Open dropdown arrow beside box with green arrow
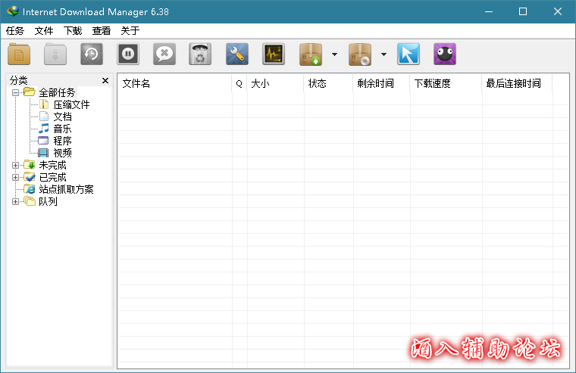Image resolution: width=576 pixels, height=373 pixels. (334, 54)
